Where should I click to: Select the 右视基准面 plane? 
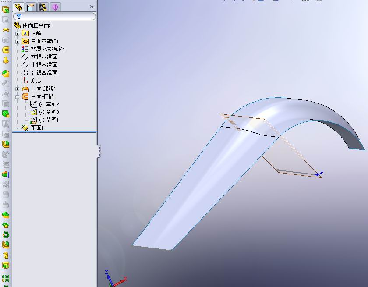[x=44, y=73]
